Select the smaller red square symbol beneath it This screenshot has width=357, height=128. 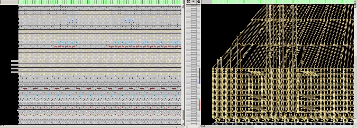[108, 47]
